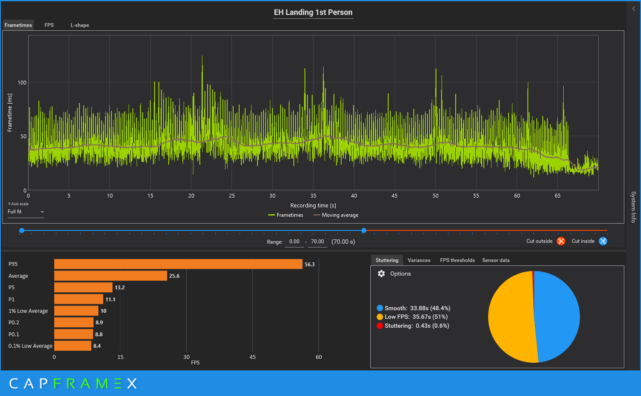Switch to the FPS tab
Viewport: 641px width, 396px height.
point(49,25)
